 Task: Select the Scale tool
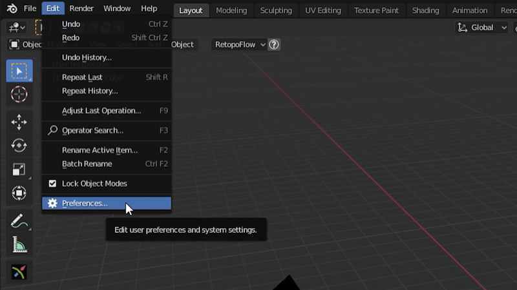coord(19,169)
